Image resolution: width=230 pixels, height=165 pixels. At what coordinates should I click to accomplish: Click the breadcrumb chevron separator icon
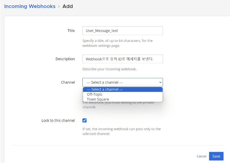coord(59,6)
